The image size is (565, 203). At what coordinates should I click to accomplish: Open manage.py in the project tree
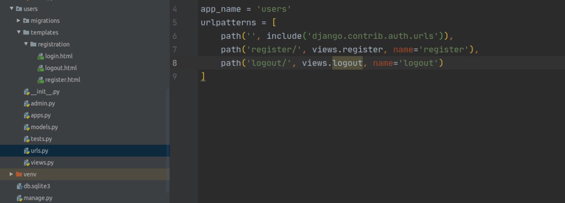click(38, 198)
